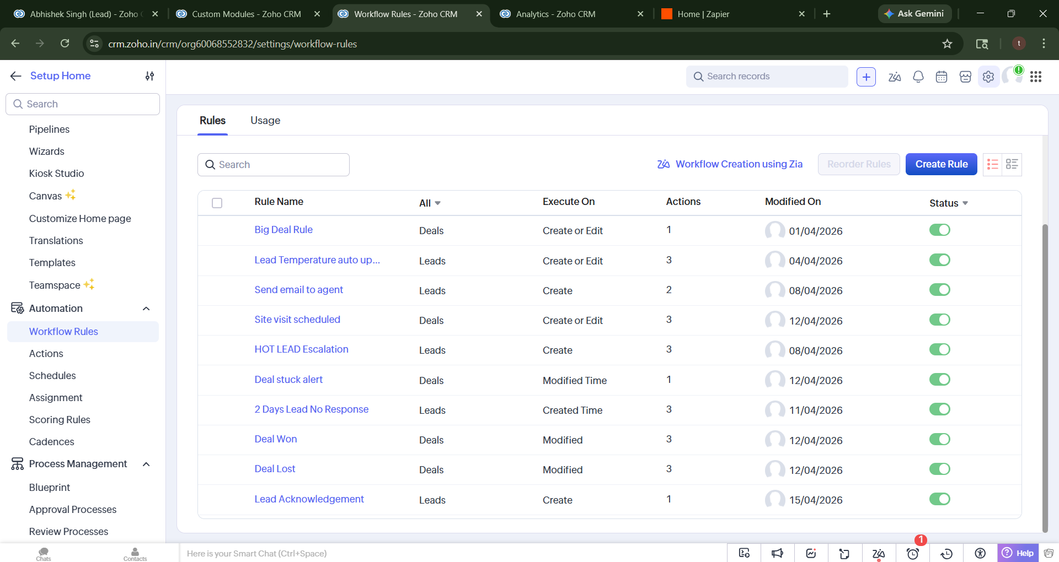The height and width of the screenshot is (562, 1059).
Task: Open the All modules filter dropdown
Action: click(430, 203)
